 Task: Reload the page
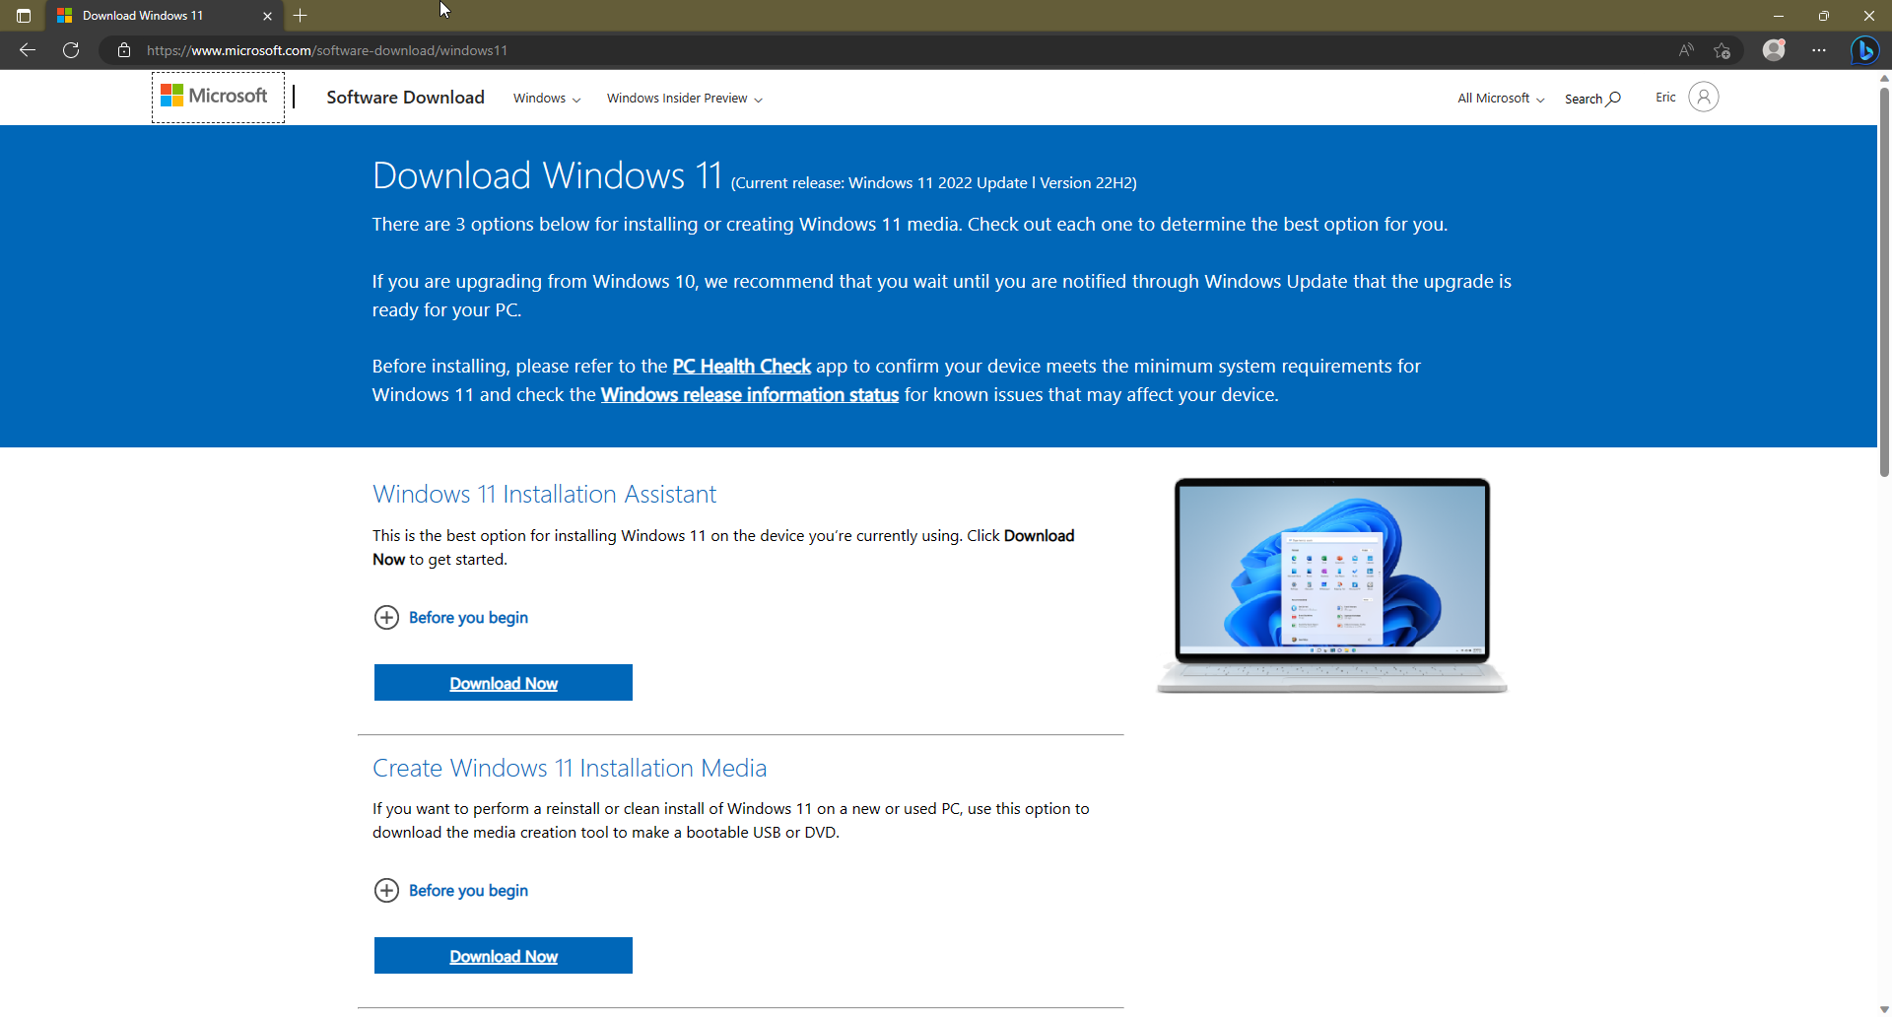point(70,50)
